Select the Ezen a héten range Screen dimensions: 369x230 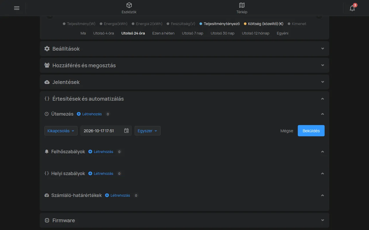[x=163, y=33]
